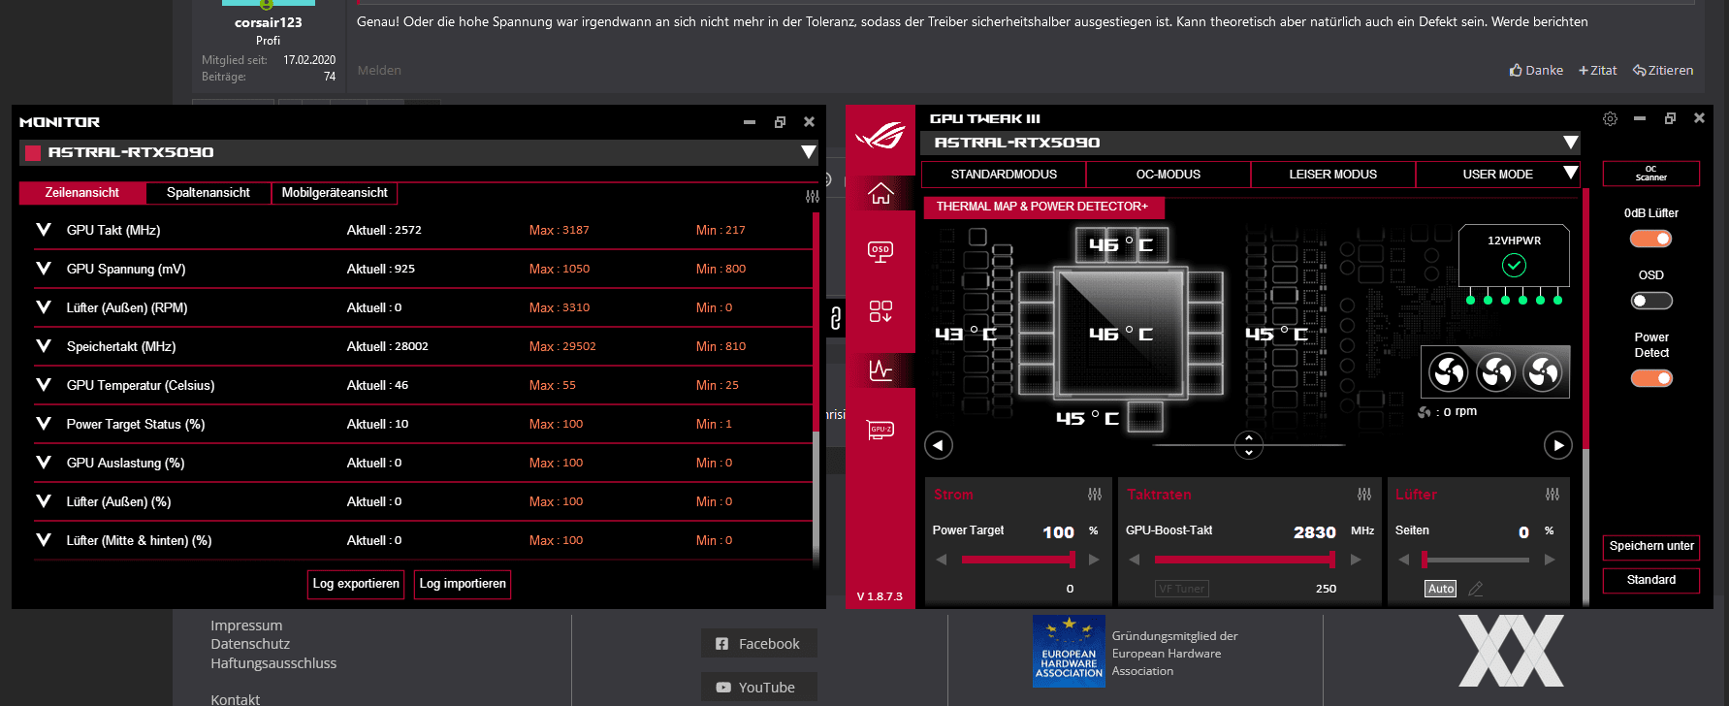The width and height of the screenshot is (1729, 706).
Task: Launch GPU-Z from the sidebar
Action: pos(881,430)
